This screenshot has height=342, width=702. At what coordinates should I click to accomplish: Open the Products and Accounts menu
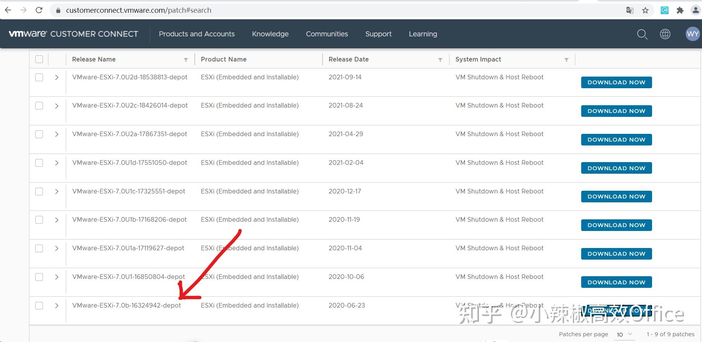[x=197, y=34]
